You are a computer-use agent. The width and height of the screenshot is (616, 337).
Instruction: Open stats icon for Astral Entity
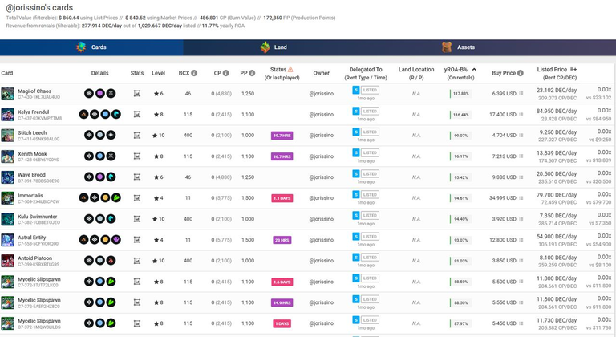137,240
